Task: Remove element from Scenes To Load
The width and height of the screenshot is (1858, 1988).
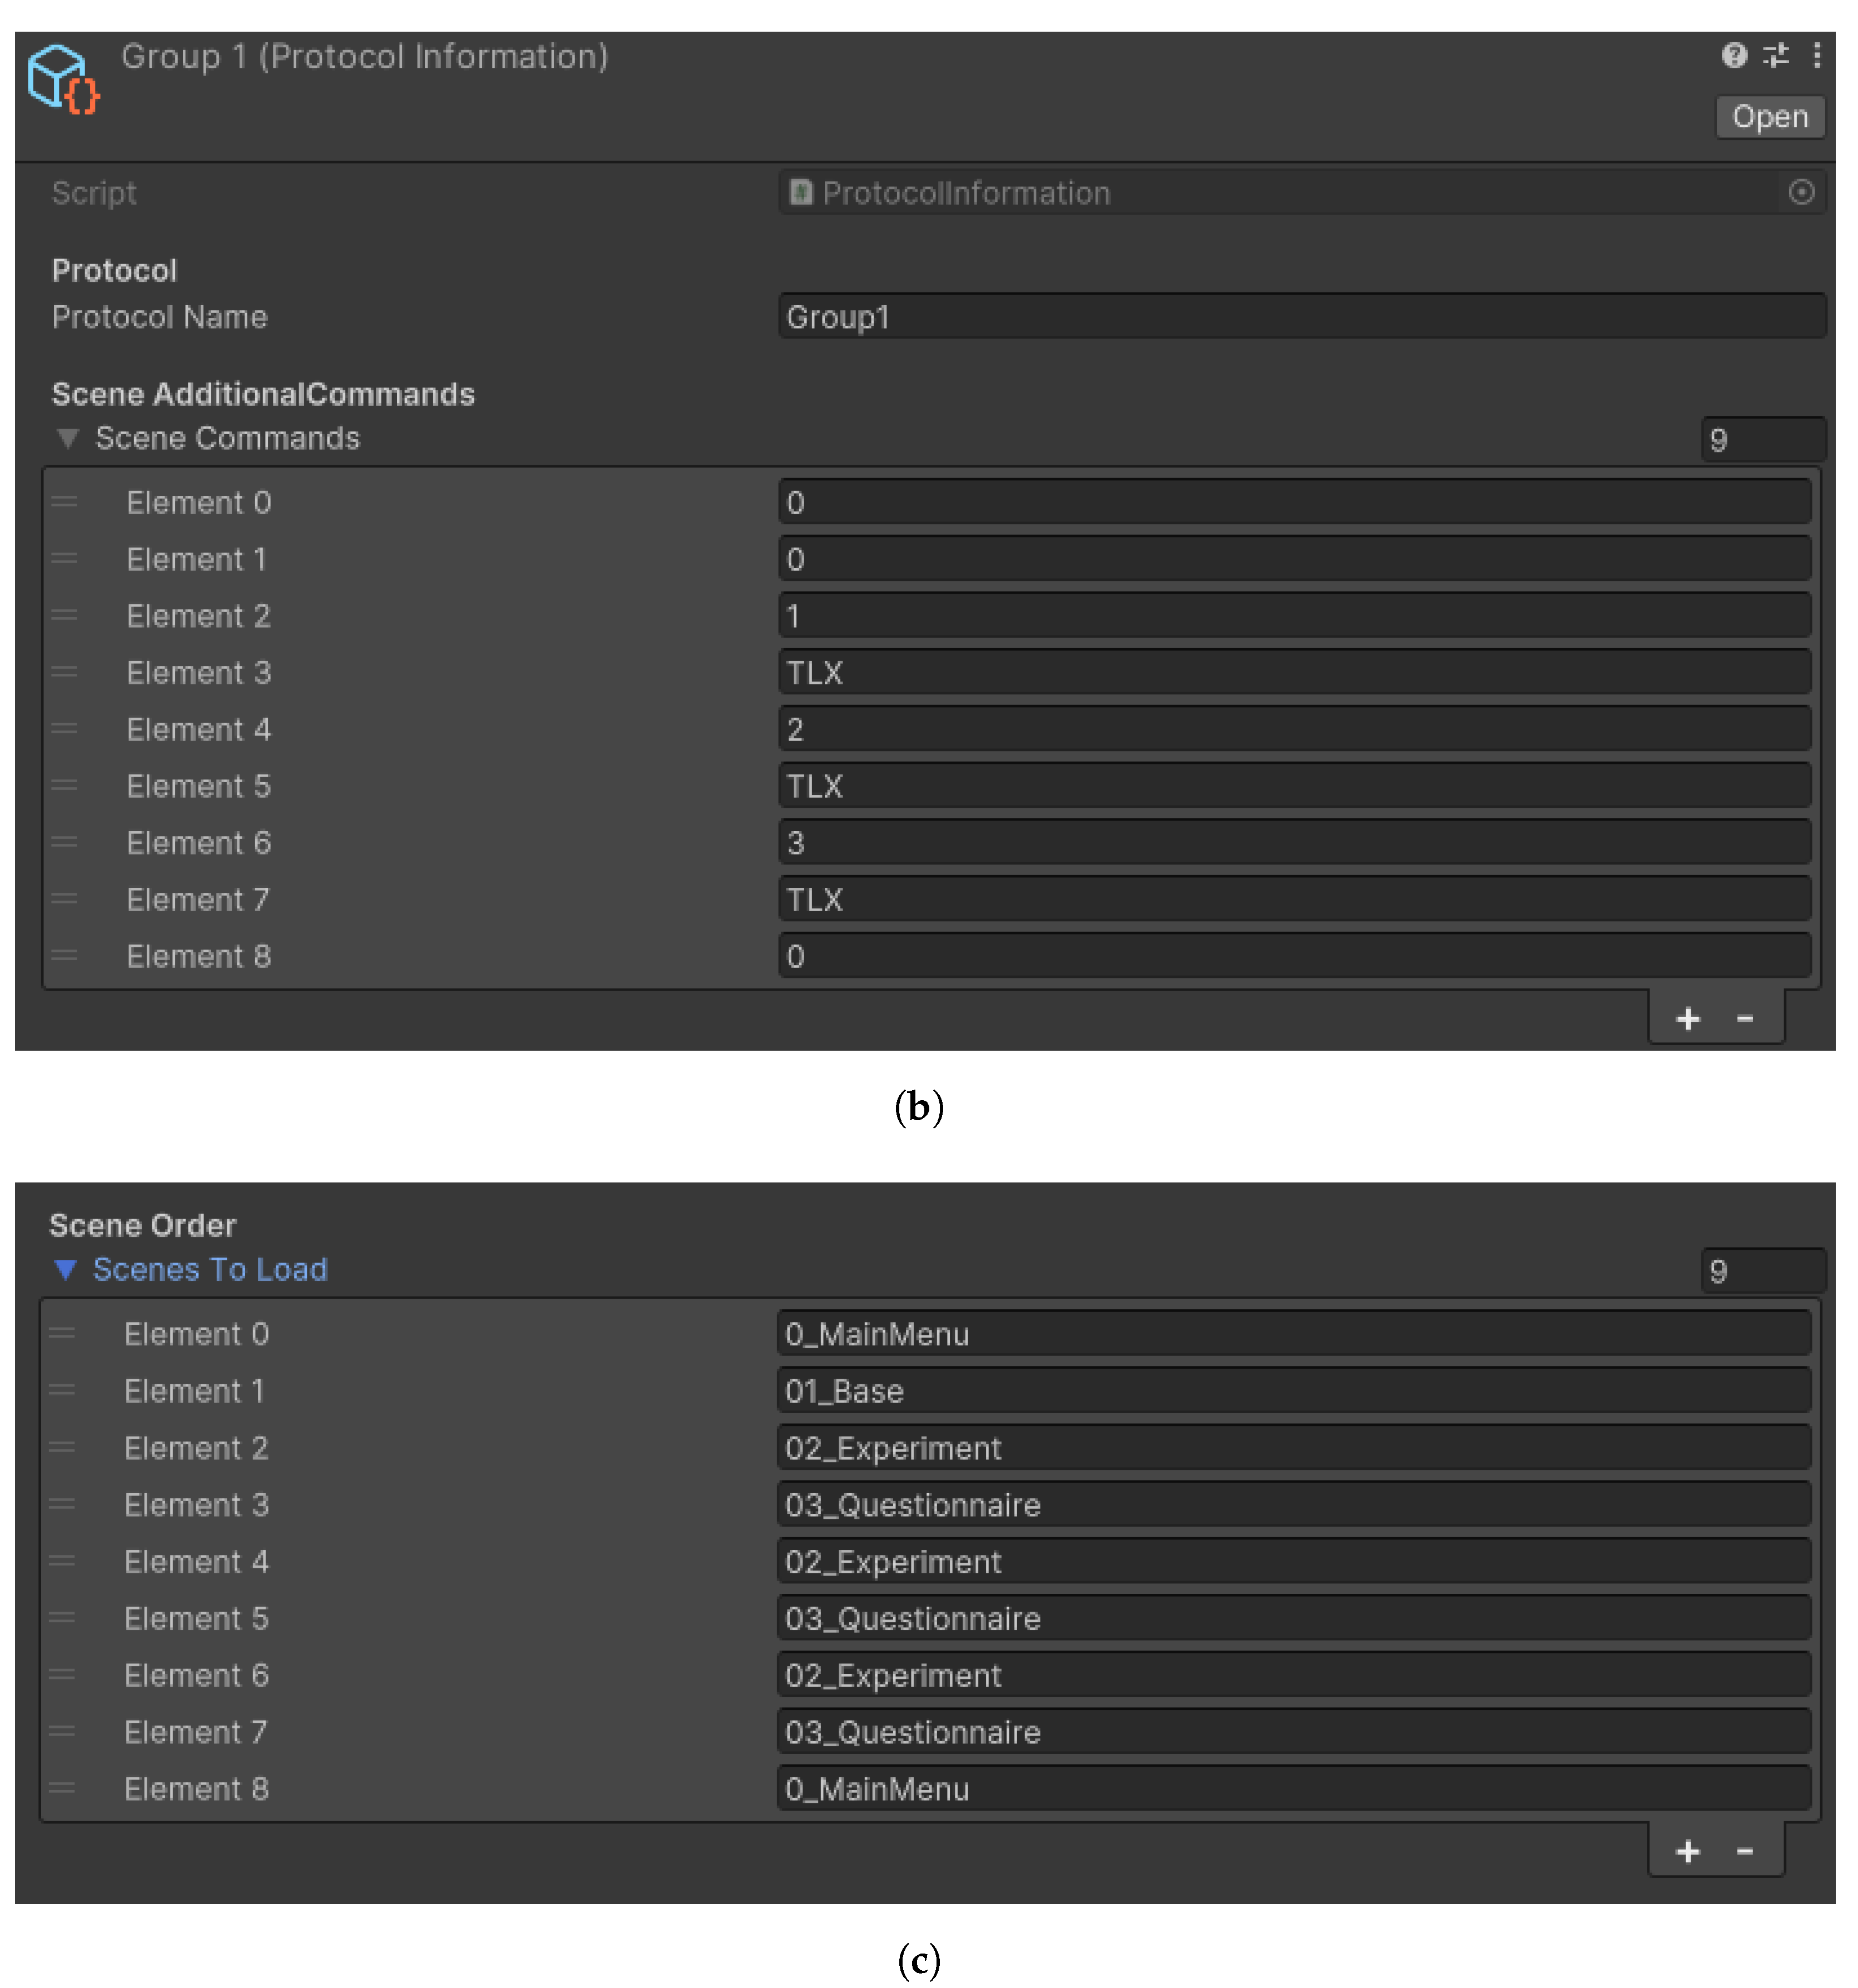Action: (x=1745, y=1850)
